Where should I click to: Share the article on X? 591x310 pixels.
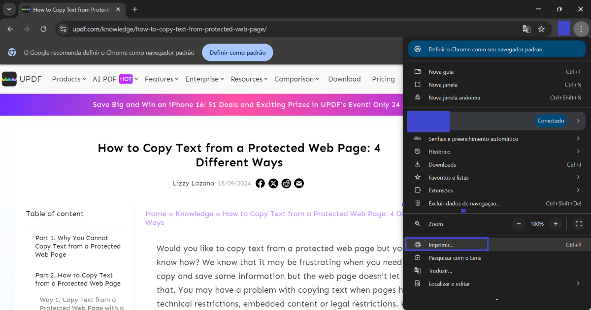(x=273, y=183)
